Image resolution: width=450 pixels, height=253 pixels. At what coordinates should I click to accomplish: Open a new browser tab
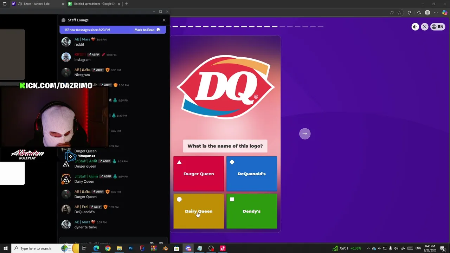[x=127, y=4]
